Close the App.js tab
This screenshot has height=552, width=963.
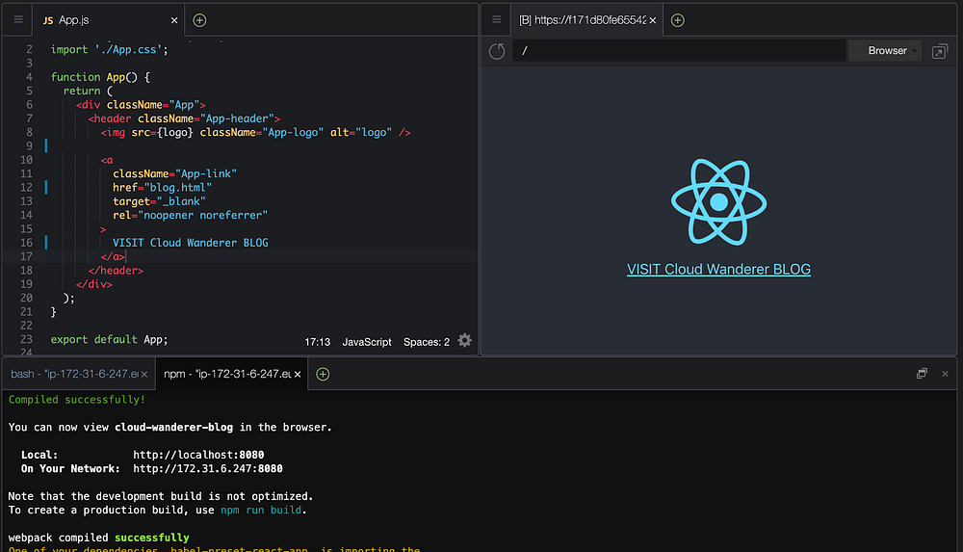click(174, 20)
